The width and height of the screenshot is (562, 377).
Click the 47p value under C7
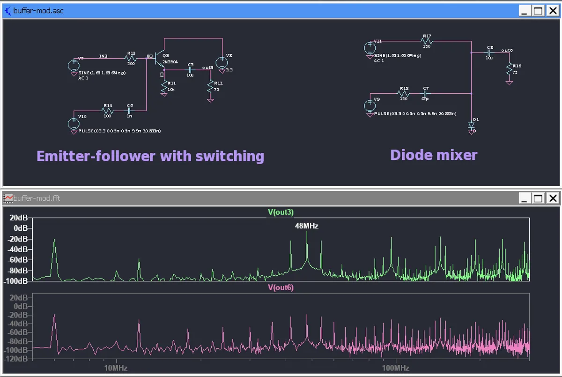click(x=425, y=99)
